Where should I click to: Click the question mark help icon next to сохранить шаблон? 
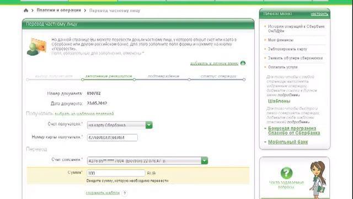point(125,193)
